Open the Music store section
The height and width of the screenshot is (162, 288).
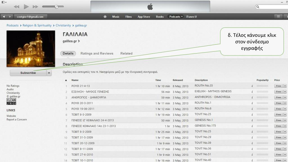pyautogui.click(x=116, y=17)
